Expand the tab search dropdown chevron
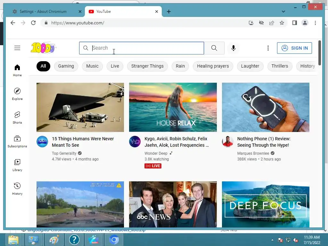This screenshot has height=246, width=328. point(283,12)
